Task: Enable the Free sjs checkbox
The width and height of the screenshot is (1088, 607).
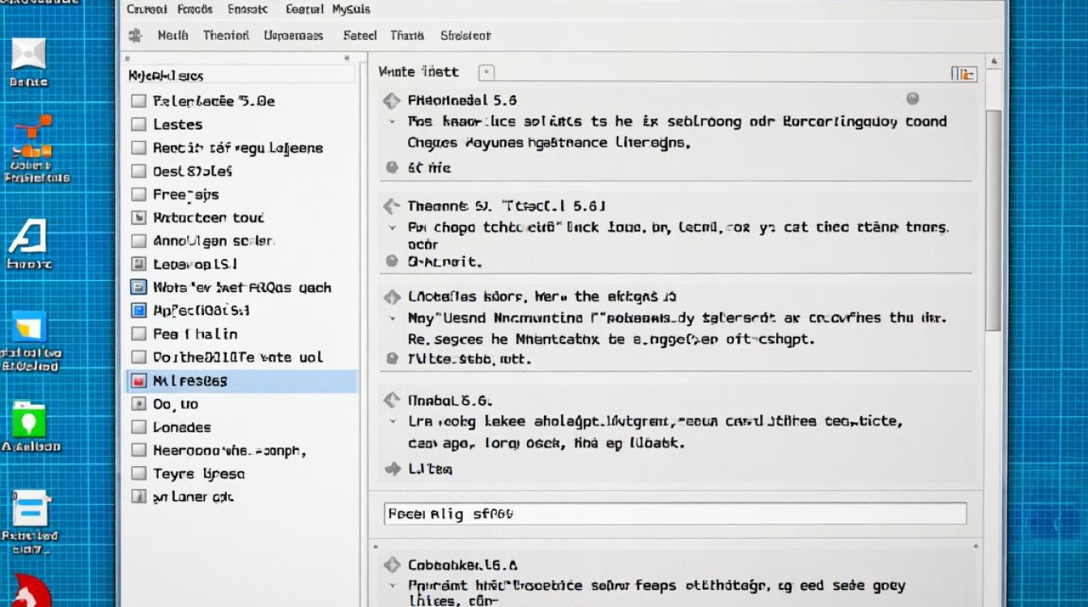Action: point(138,194)
